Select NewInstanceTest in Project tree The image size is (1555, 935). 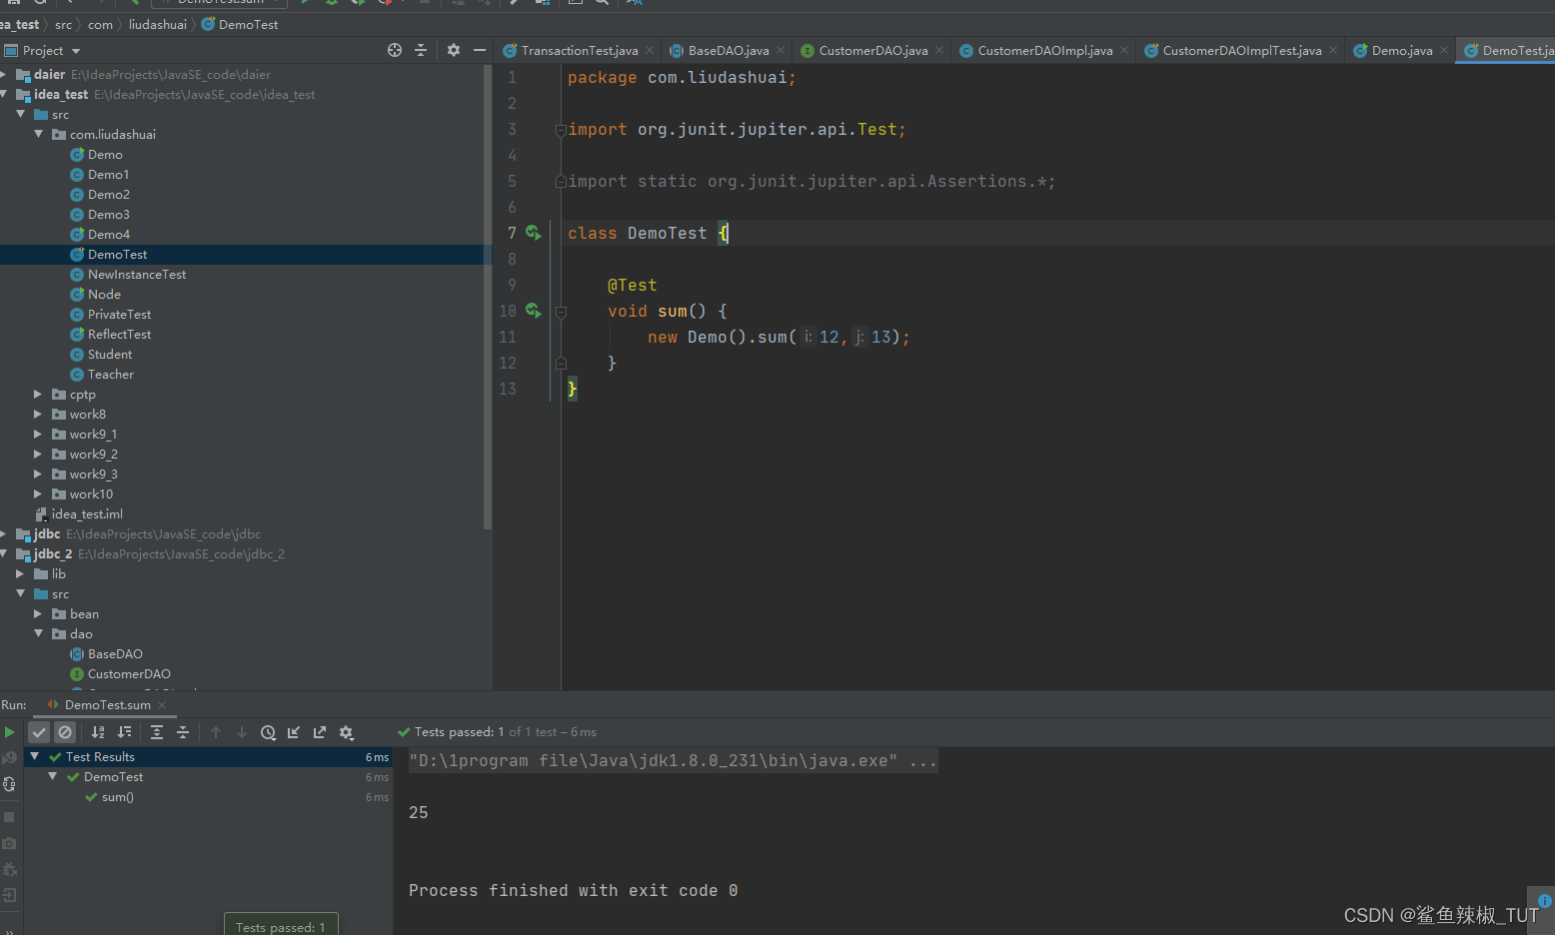137,274
